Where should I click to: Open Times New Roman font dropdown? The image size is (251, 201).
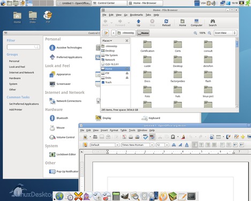(x=152, y=145)
